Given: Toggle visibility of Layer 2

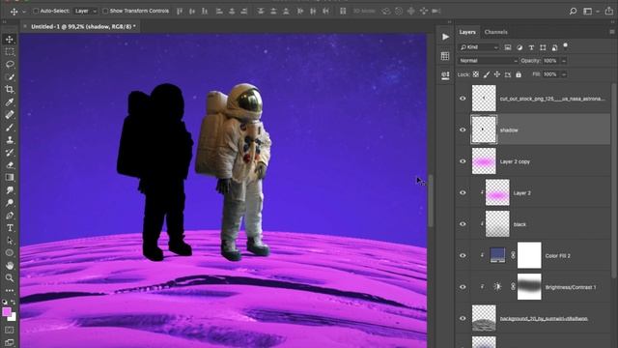Looking at the screenshot, I should pos(463,192).
